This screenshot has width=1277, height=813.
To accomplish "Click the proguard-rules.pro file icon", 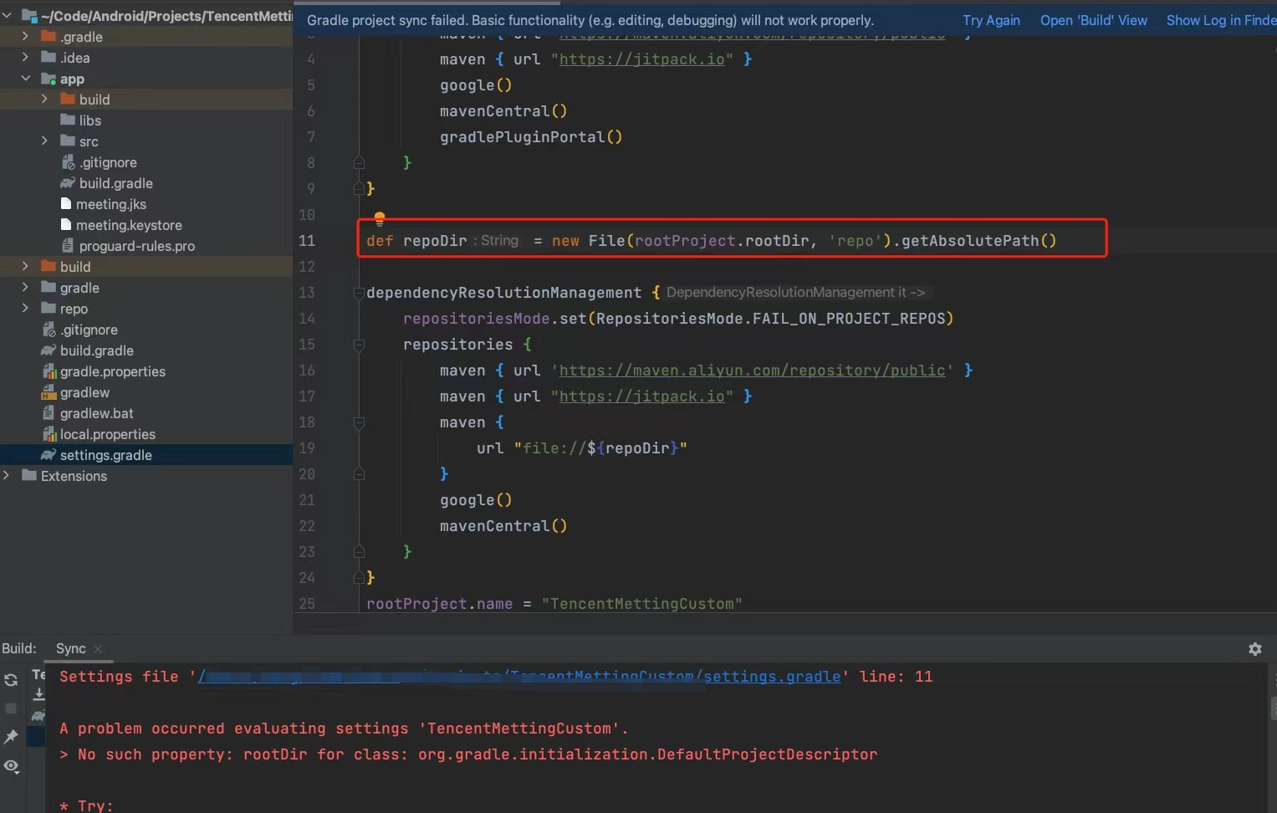I will click(x=68, y=246).
